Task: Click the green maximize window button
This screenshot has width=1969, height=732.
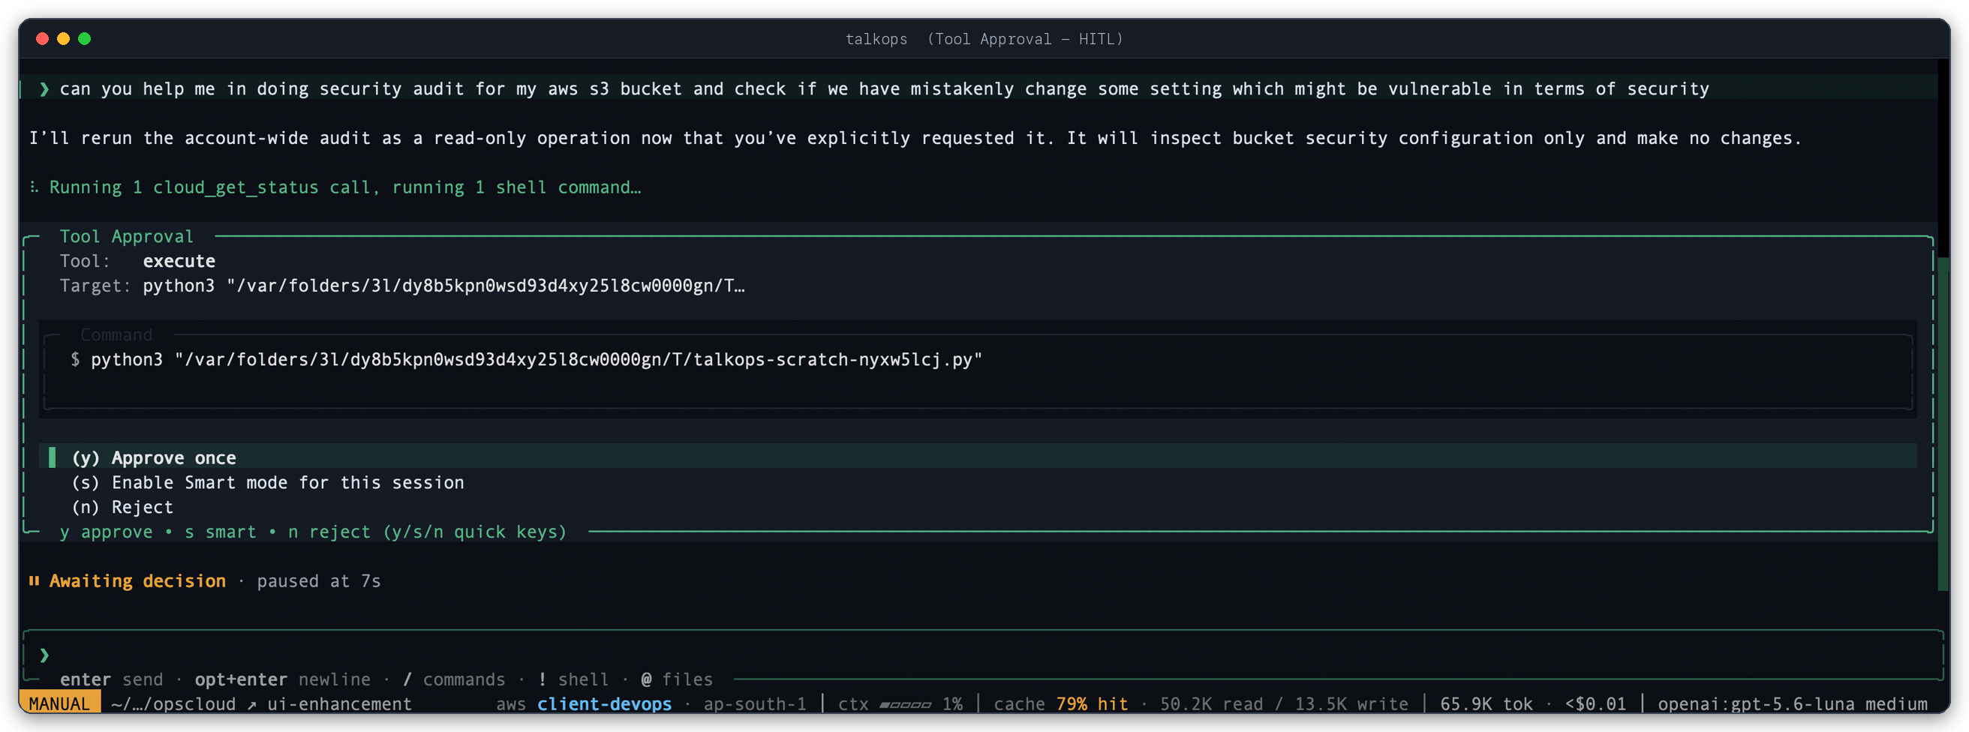Action: [85, 38]
